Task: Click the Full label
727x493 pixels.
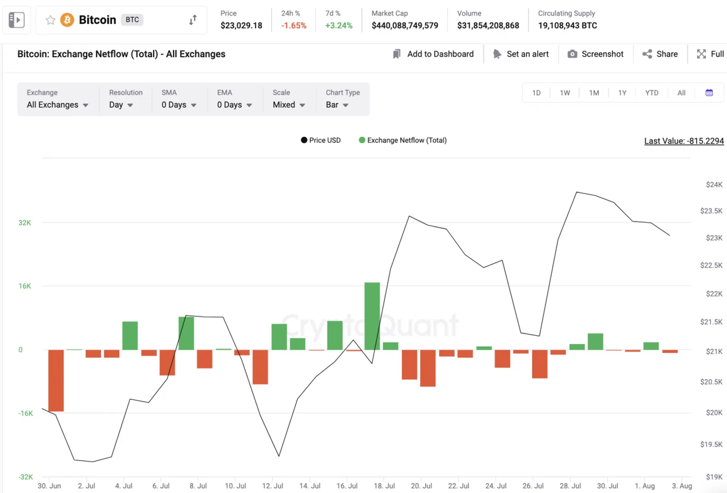Action: 717,54
